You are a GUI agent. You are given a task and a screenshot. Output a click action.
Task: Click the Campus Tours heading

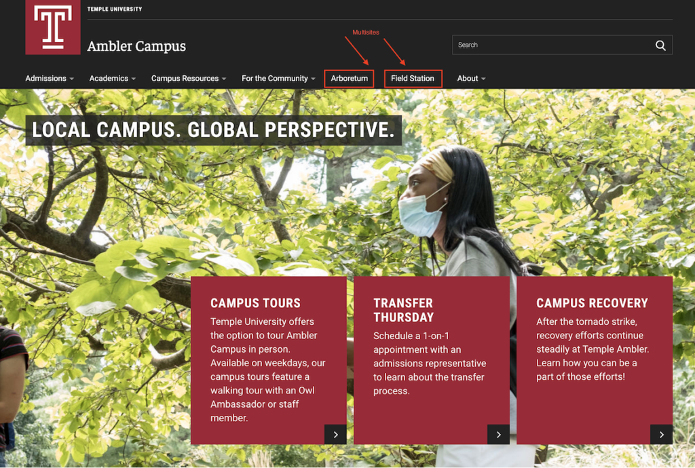tap(255, 303)
